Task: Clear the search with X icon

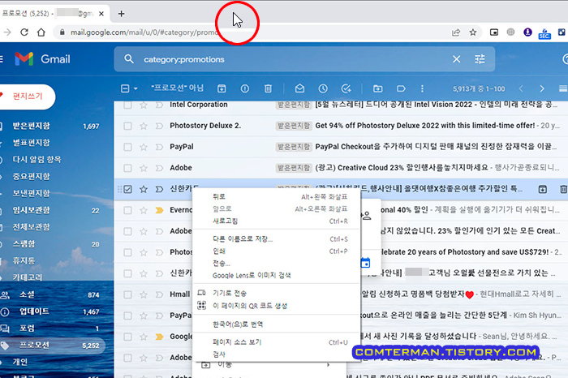Action: (456, 59)
